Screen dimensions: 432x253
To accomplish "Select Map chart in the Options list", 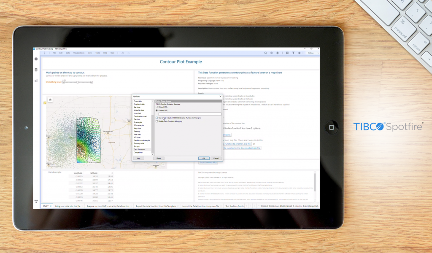I will [x=139, y=128].
